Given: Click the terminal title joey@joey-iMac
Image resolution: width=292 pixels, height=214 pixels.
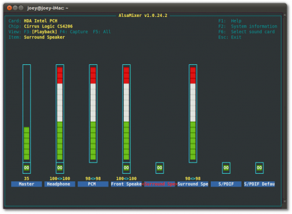Looking at the screenshot, I should click(48, 8).
